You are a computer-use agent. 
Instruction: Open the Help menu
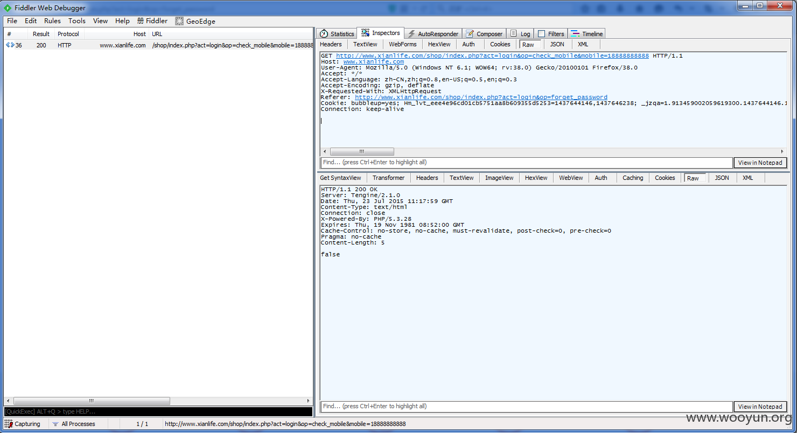[122, 21]
